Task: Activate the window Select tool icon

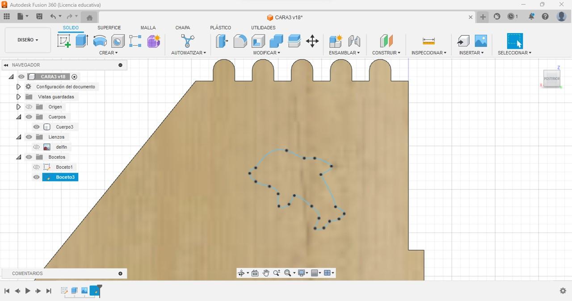Action: click(515, 41)
